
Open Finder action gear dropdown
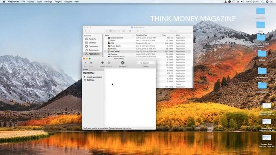pyautogui.click(x=131, y=31)
